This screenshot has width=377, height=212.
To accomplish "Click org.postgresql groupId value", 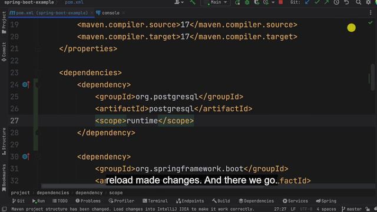I will [167, 97].
